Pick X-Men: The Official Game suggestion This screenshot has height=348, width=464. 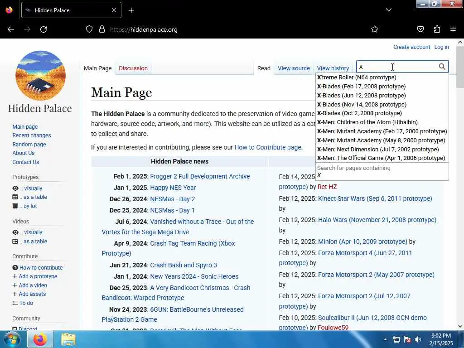point(382,158)
